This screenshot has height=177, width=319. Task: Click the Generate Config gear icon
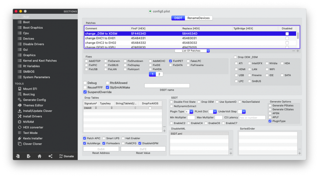(x=19, y=100)
